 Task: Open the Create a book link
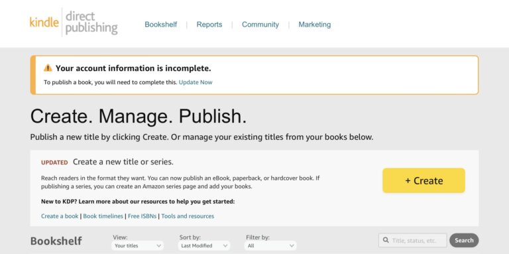click(x=60, y=216)
